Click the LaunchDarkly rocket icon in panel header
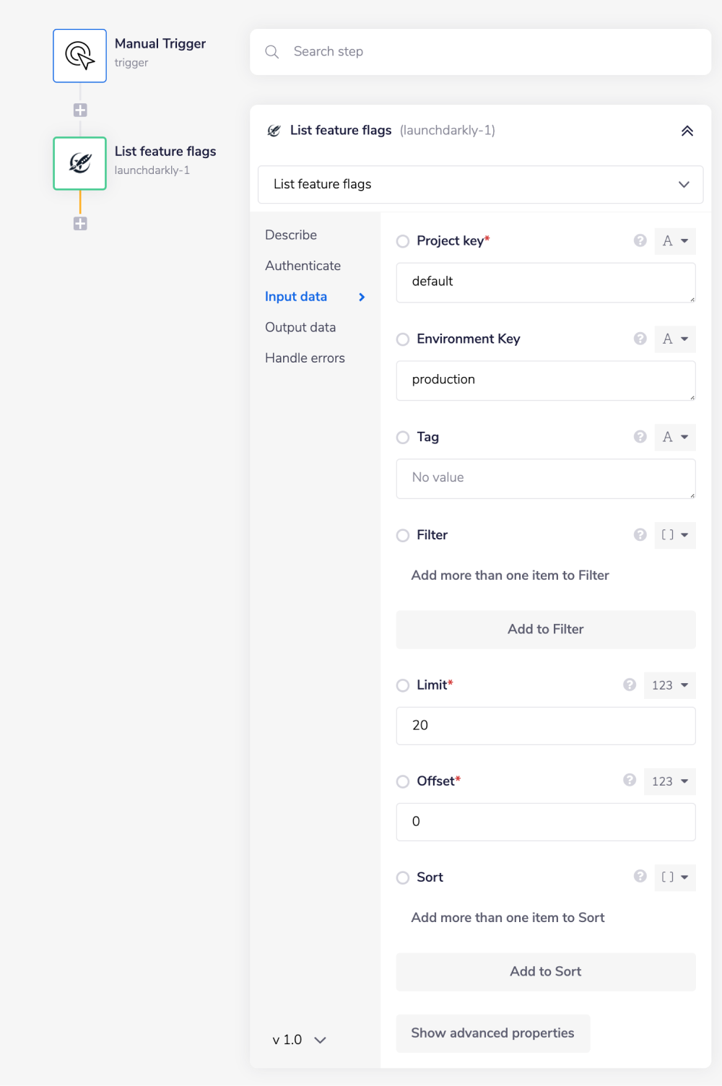 pyautogui.click(x=274, y=131)
